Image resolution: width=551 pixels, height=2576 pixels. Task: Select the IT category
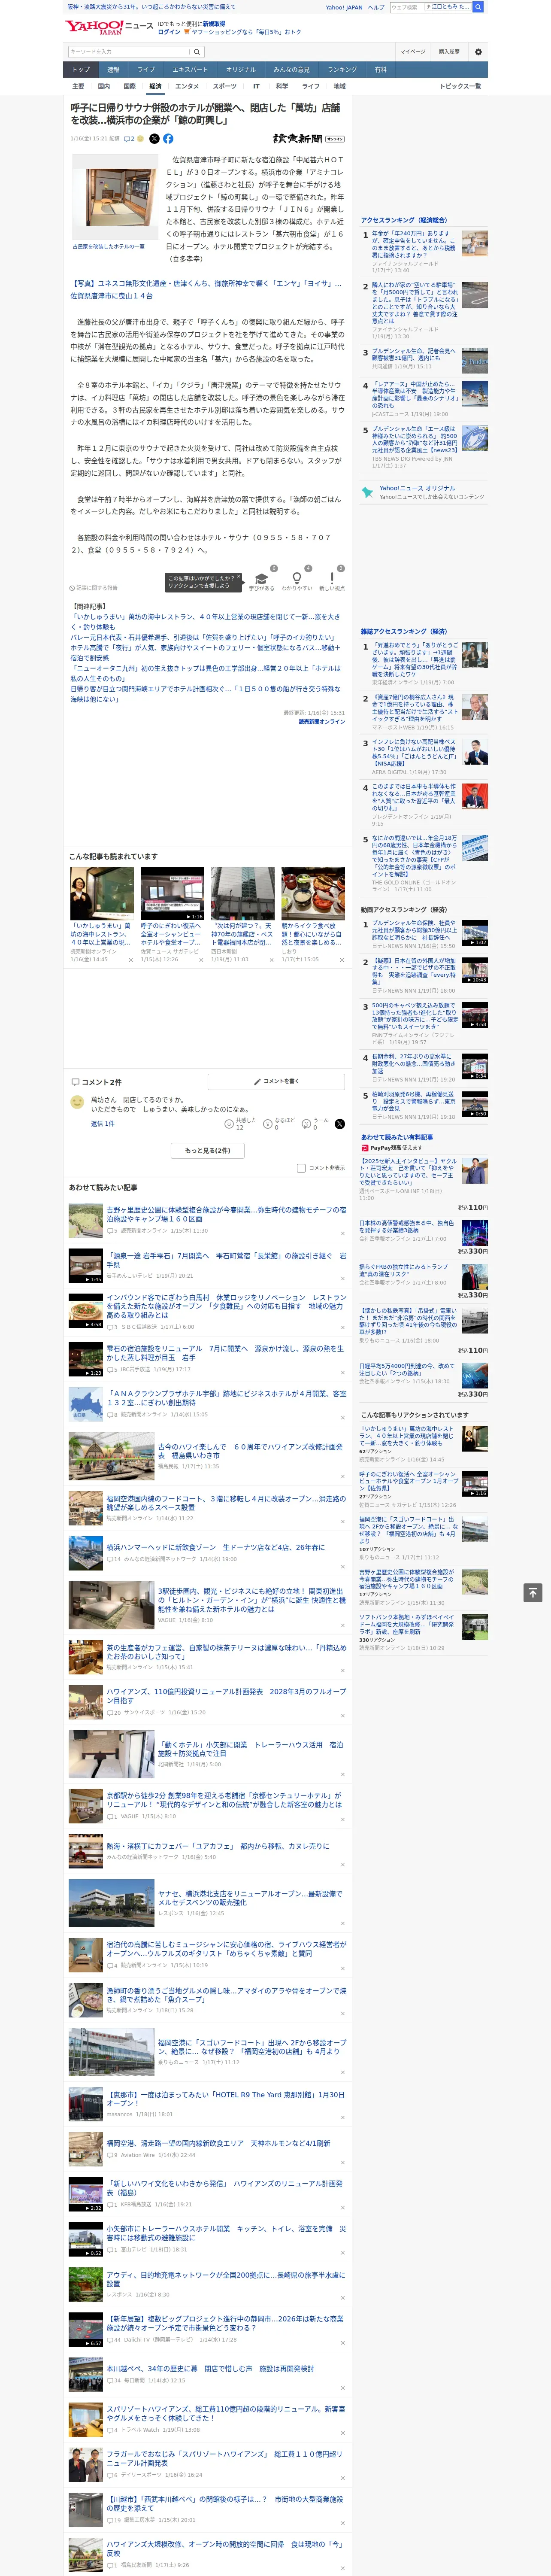click(256, 86)
